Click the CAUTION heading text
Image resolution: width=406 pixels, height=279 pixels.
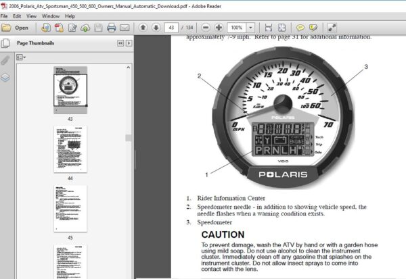tap(223, 234)
